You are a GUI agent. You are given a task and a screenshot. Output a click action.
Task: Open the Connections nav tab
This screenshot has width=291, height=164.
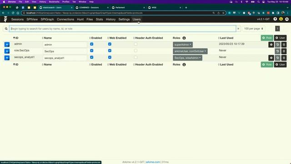click(x=65, y=19)
